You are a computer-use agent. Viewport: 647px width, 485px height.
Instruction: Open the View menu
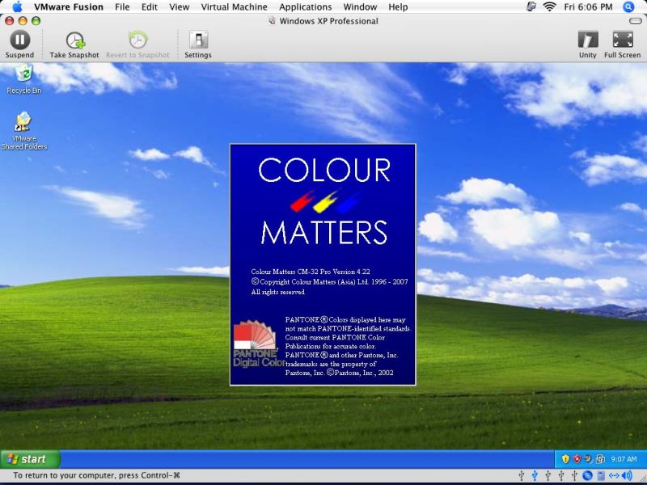pos(179,7)
